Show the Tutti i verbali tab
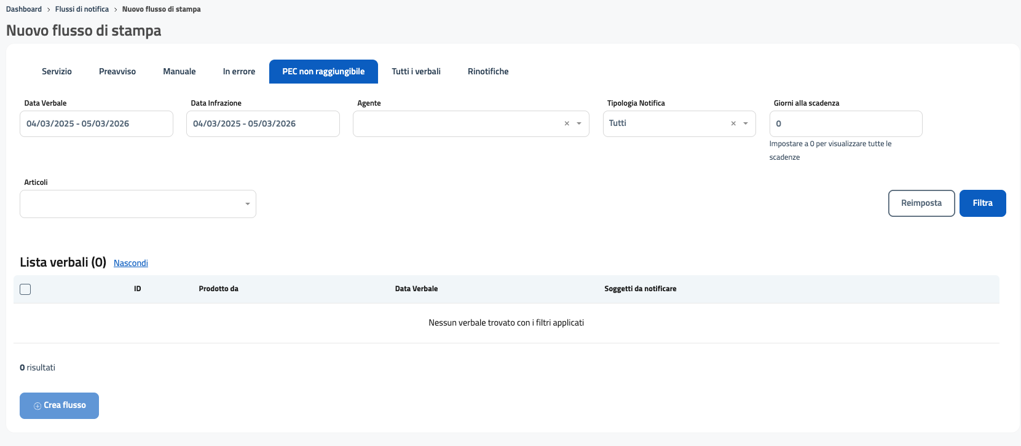 point(416,71)
